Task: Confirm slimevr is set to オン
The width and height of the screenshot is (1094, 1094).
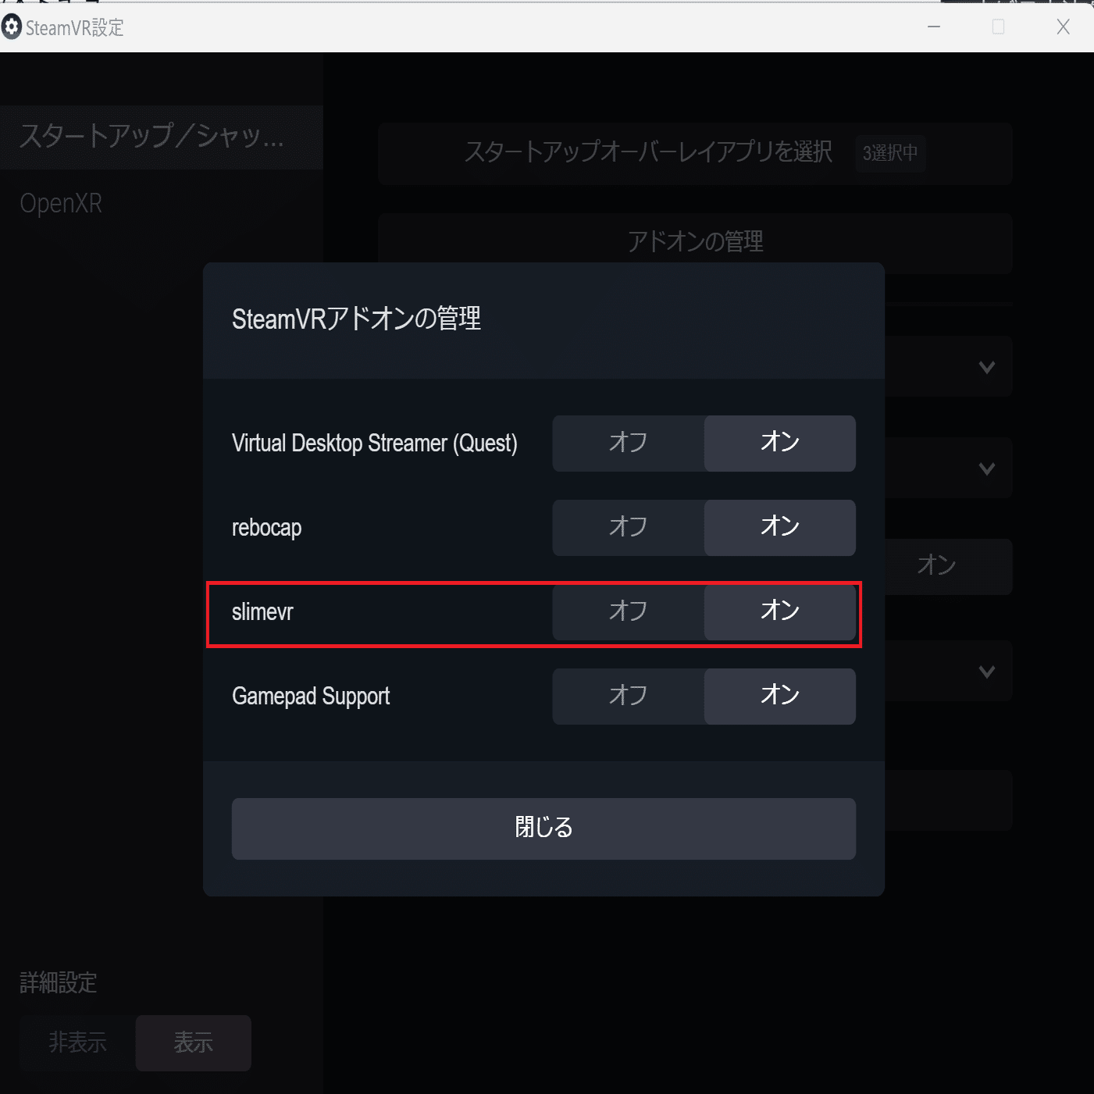Action: tap(779, 612)
